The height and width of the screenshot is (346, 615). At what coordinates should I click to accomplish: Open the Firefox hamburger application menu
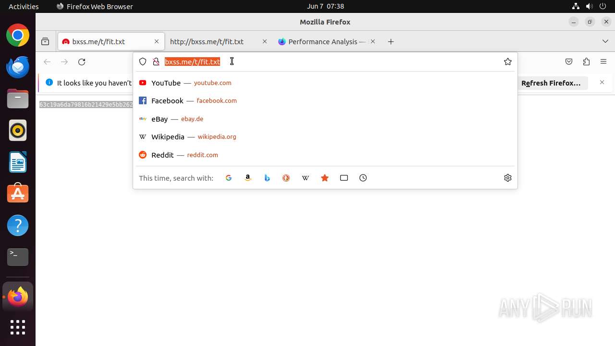(603, 62)
